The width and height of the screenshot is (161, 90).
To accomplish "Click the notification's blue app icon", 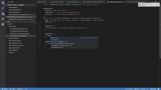I will pos(140,4).
